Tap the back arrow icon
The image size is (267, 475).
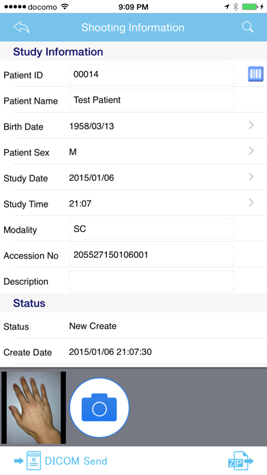pyautogui.click(x=21, y=27)
